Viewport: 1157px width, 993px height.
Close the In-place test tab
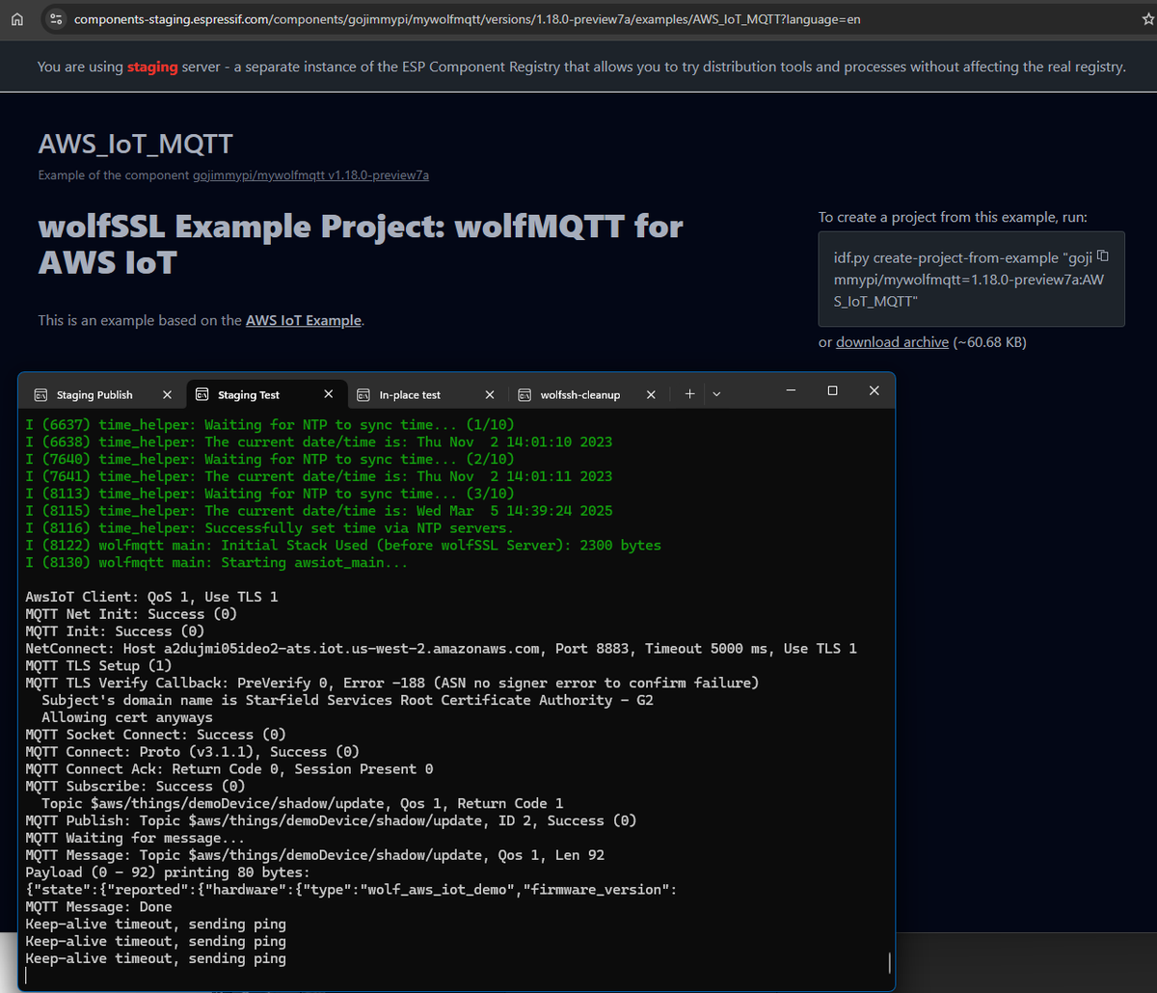coord(490,394)
